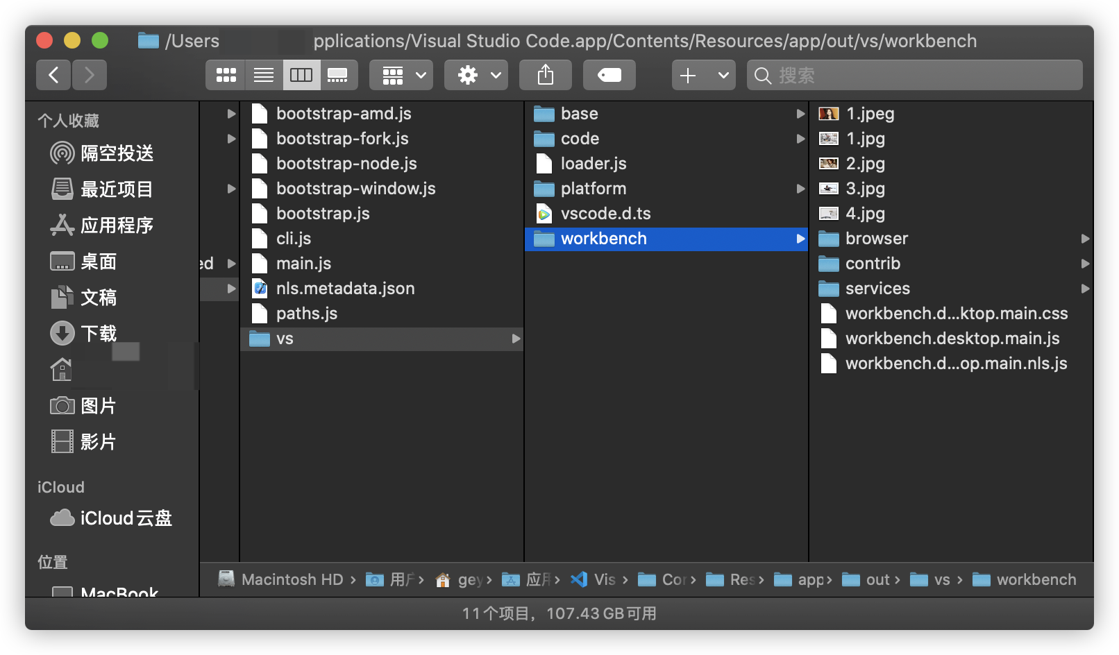Click the Share toolbar icon
1119x655 pixels.
[546, 75]
